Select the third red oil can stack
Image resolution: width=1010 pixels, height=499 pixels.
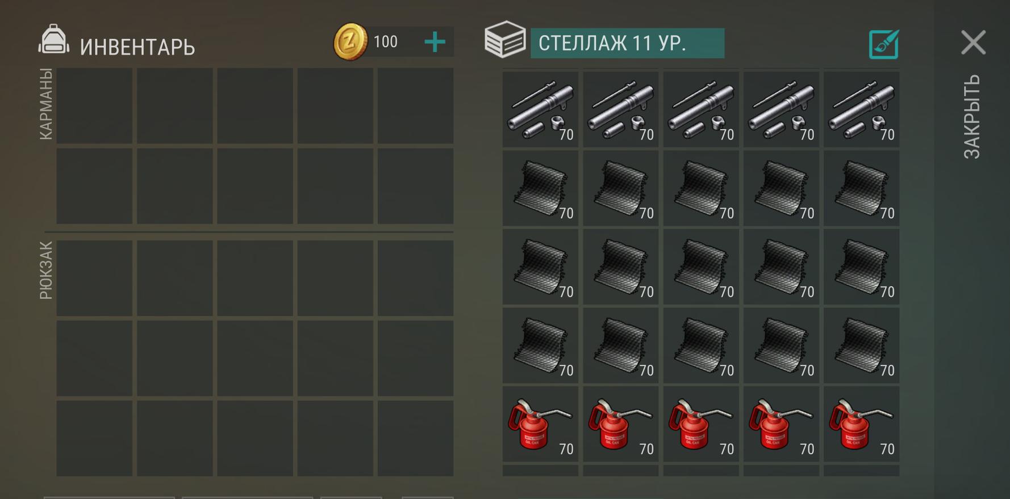coord(701,424)
